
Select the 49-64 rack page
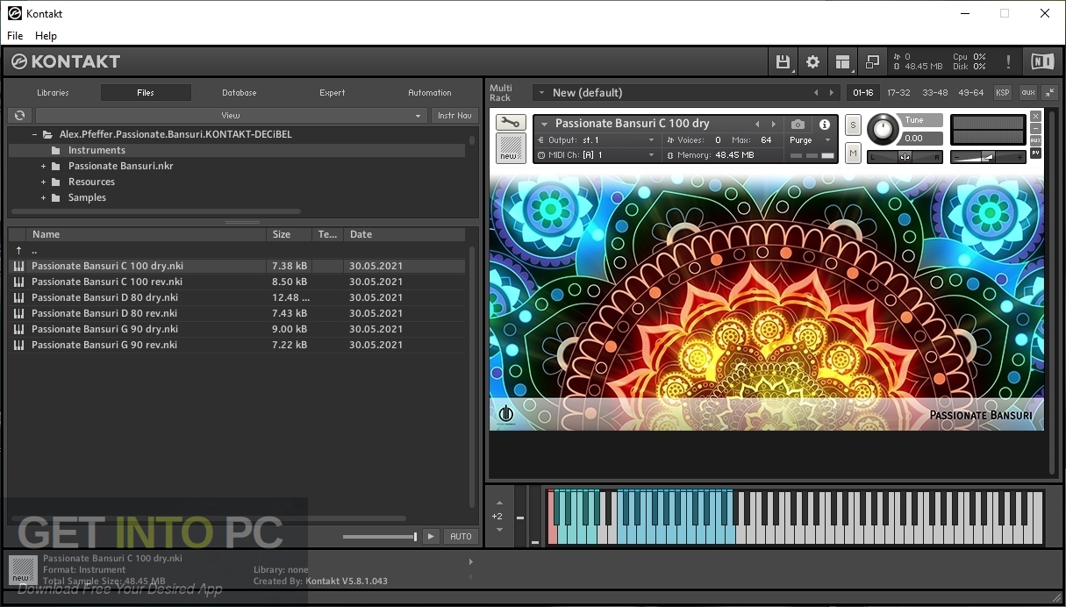(971, 92)
